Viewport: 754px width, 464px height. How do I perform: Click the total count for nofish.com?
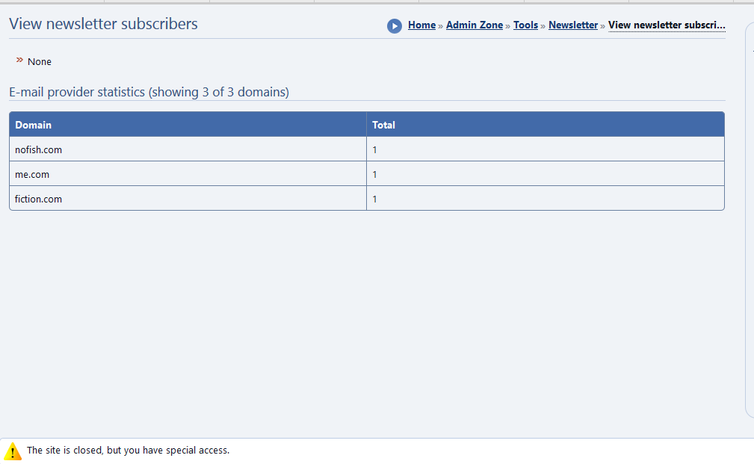click(x=375, y=149)
